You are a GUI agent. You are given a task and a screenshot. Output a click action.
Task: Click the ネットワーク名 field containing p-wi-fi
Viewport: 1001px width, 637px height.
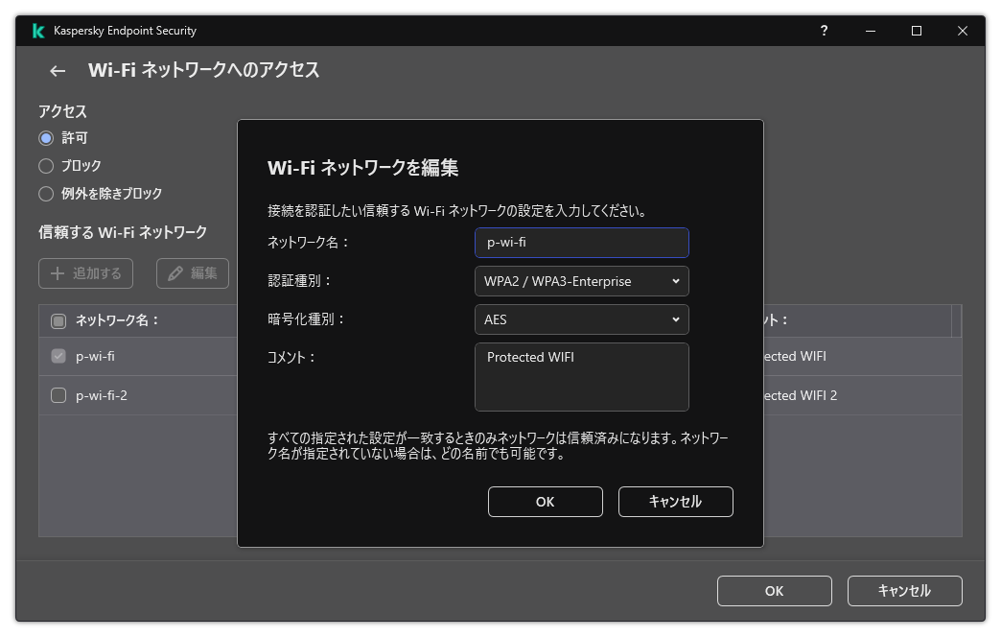pyautogui.click(x=582, y=243)
